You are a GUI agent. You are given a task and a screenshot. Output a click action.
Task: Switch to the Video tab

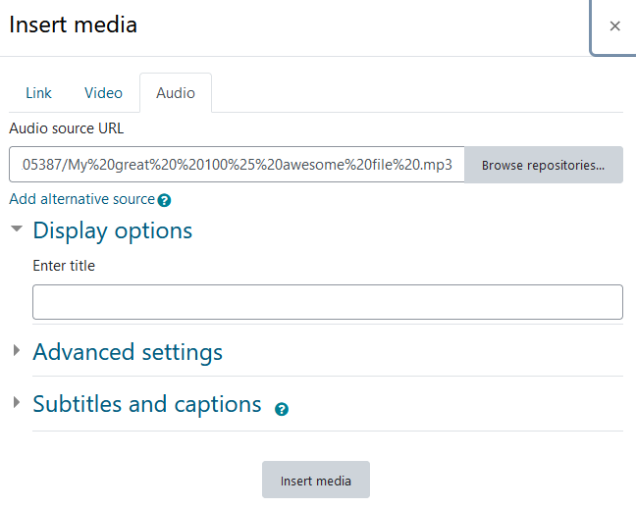tap(103, 93)
